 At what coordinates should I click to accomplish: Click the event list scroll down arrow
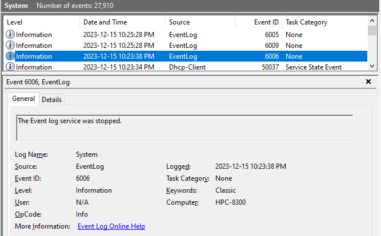coord(372,67)
